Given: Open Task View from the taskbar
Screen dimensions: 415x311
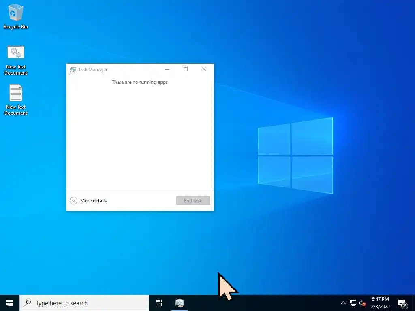Looking at the screenshot, I should click(x=159, y=303).
